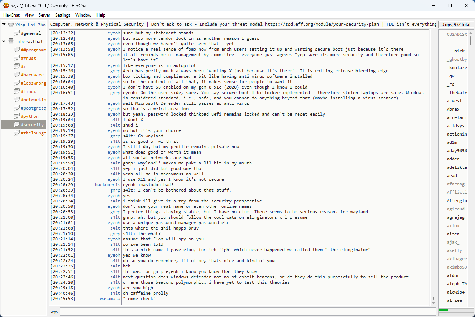Switch to the #hardware channel

tap(32, 74)
